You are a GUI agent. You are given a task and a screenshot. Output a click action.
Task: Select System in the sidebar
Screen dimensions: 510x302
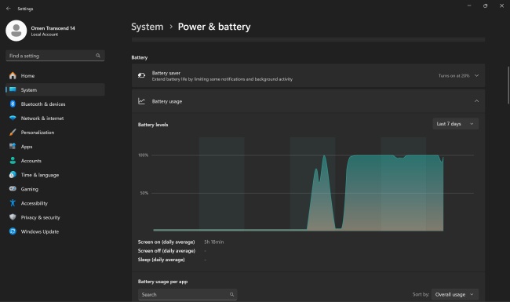[x=55, y=89]
